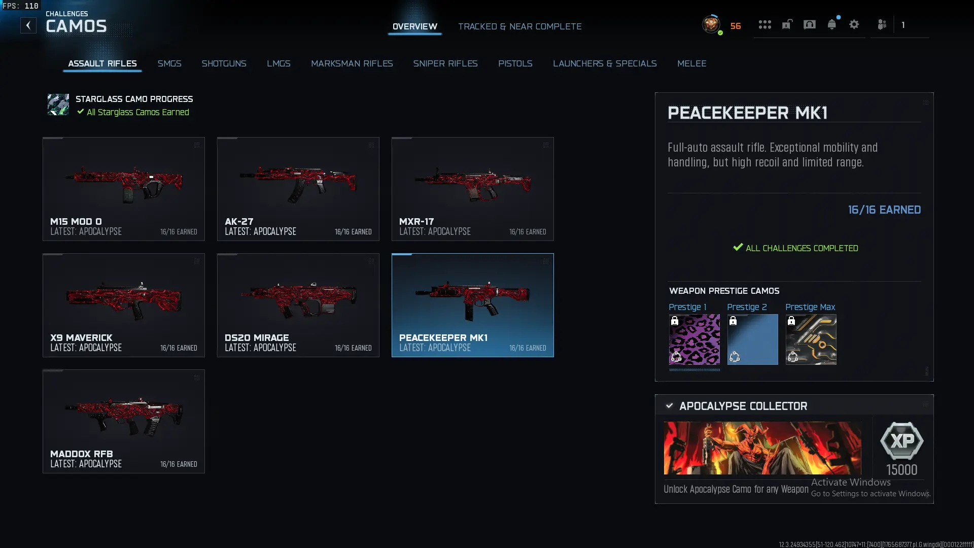The image size is (974, 548).
Task: Open the settings gear icon
Action: click(x=854, y=24)
